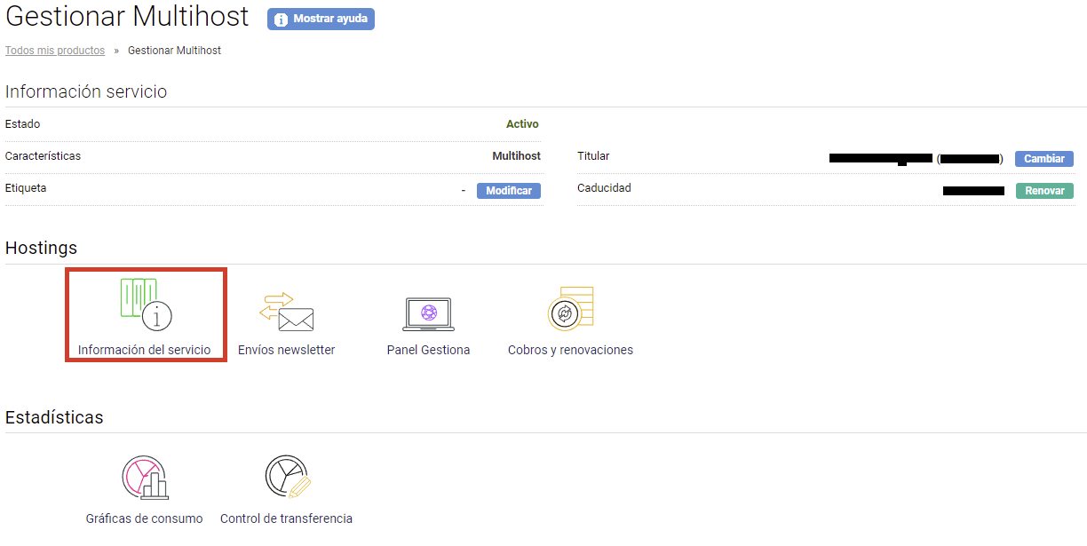Click the Gestionar Multihost breadcrumb item

click(x=174, y=51)
